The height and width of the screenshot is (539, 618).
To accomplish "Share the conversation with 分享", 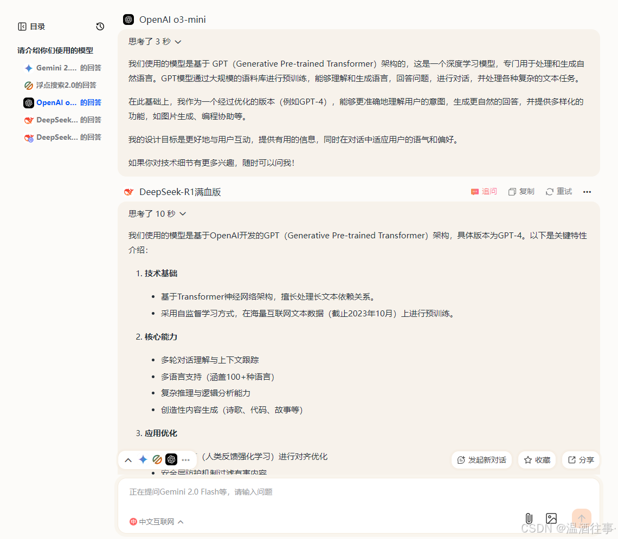I will 581,460.
